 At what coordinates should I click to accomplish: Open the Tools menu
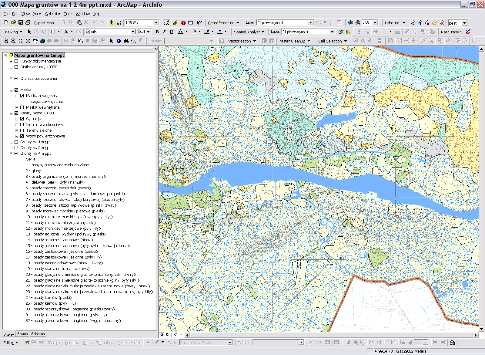coord(69,14)
